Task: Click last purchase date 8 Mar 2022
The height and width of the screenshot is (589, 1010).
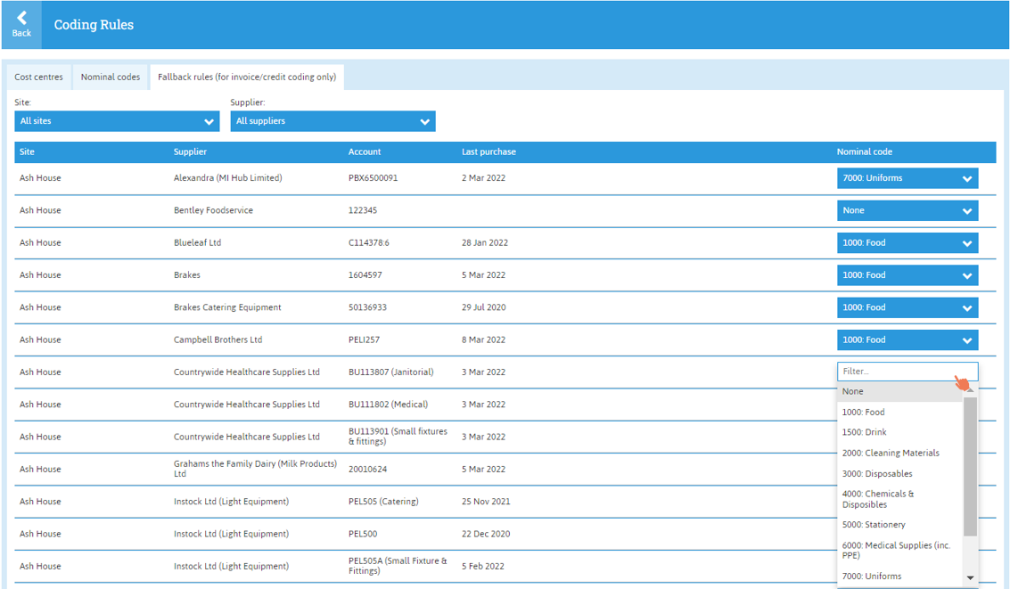Action: coord(483,339)
